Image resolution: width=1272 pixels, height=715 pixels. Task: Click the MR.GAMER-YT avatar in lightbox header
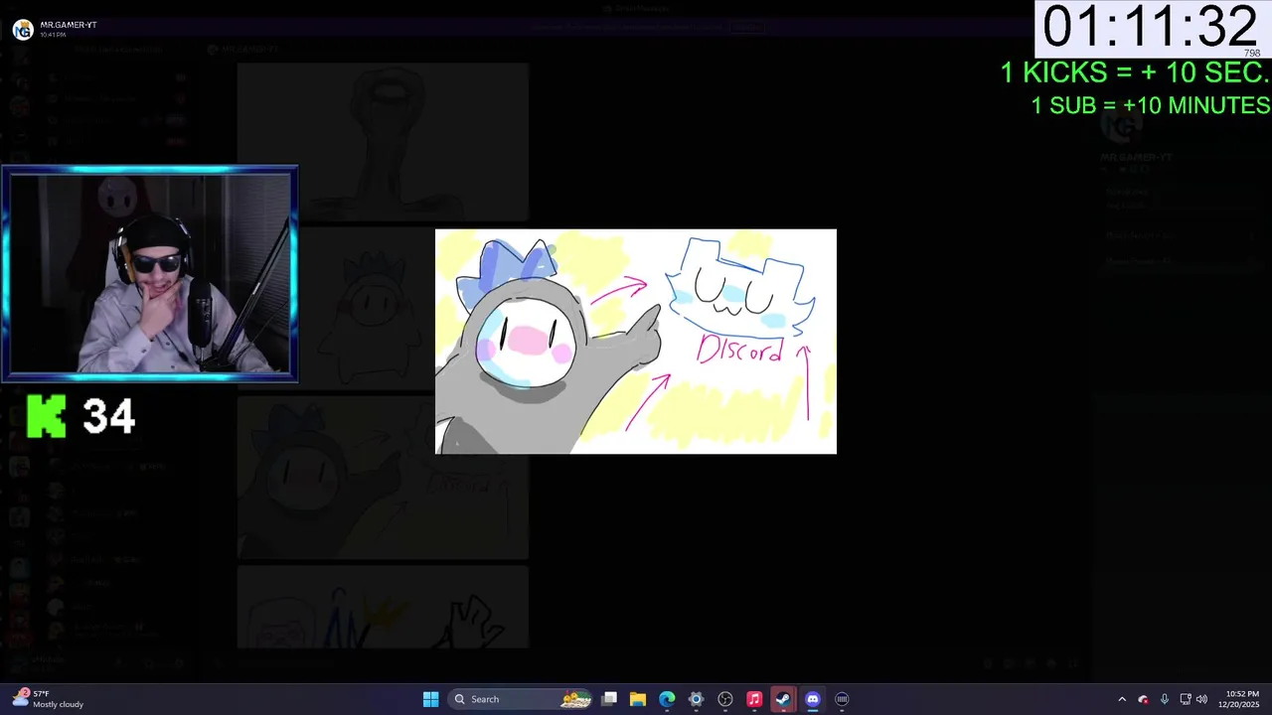pos(23,30)
